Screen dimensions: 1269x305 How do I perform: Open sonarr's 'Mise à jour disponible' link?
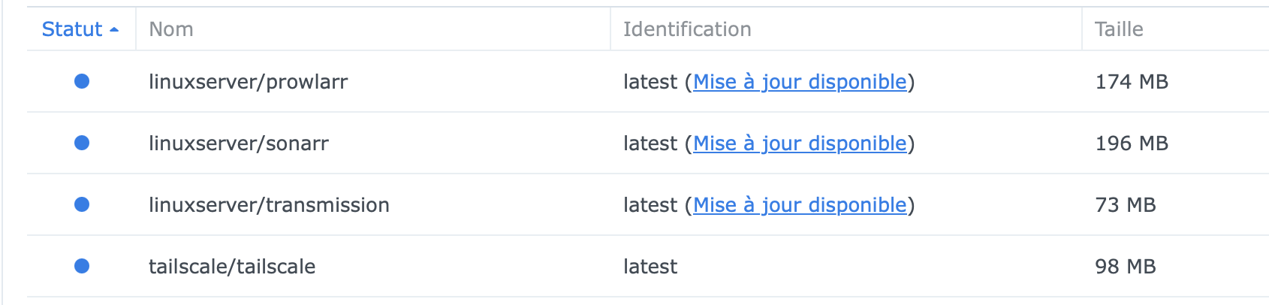(x=800, y=143)
